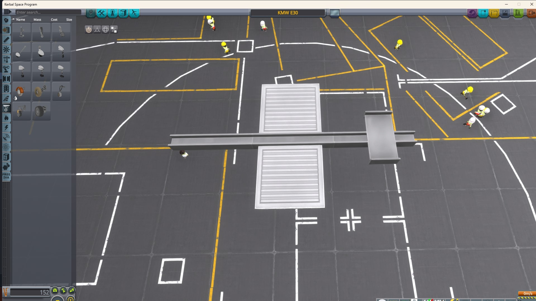Open the Free IVA part category
Viewport: 536px width, 301px height.
click(x=6, y=176)
